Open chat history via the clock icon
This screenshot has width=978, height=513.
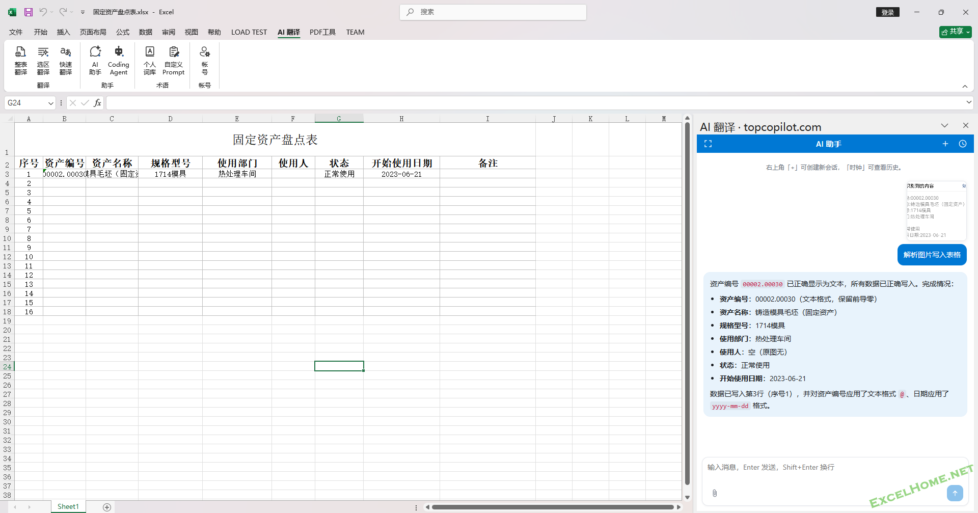tap(963, 144)
